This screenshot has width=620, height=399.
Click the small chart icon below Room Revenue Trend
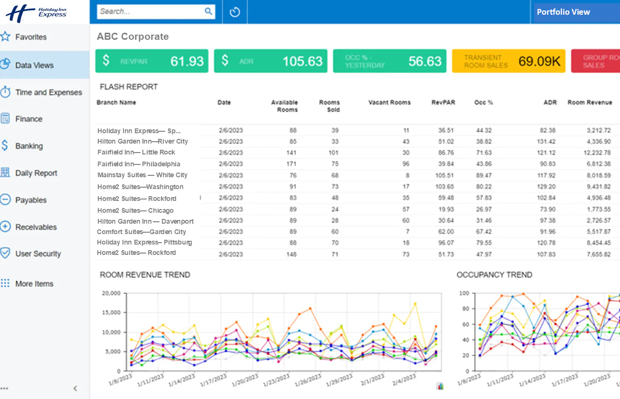440,386
